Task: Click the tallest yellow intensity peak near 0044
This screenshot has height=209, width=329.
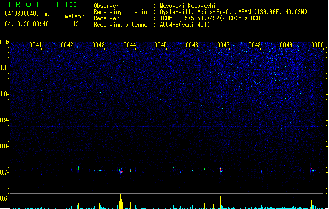Action: coord(121,202)
